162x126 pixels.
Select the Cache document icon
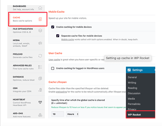[x=40, y=19]
